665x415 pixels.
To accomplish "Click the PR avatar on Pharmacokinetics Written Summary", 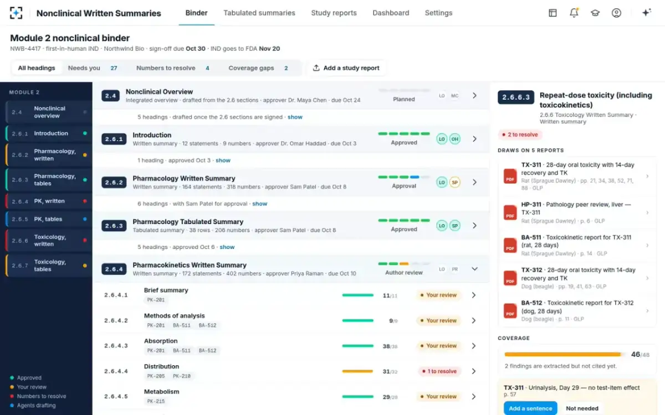I will pos(455,269).
